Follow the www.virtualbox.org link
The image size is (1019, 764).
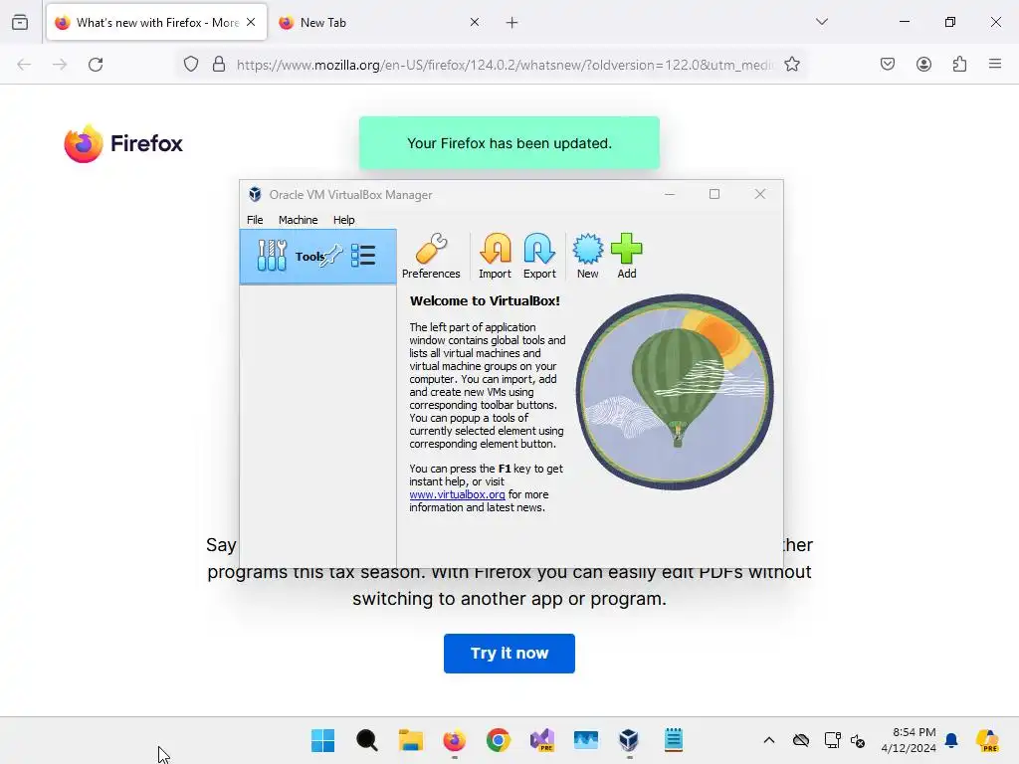click(x=457, y=494)
